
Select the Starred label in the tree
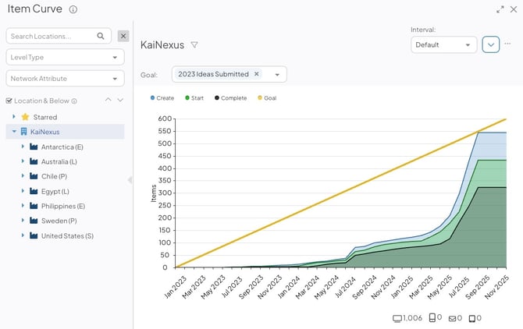[45, 117]
